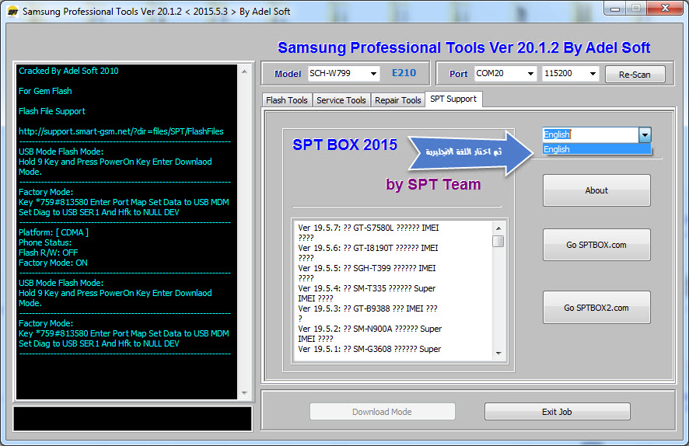The image size is (689, 446).
Task: Click the 'Ver 19.5.1' SM-G3608 entry
Action: [x=369, y=349]
